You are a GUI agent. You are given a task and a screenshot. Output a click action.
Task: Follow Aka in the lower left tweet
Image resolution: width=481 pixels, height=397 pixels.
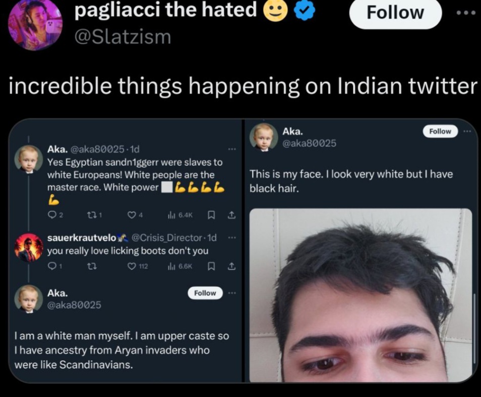(x=205, y=293)
